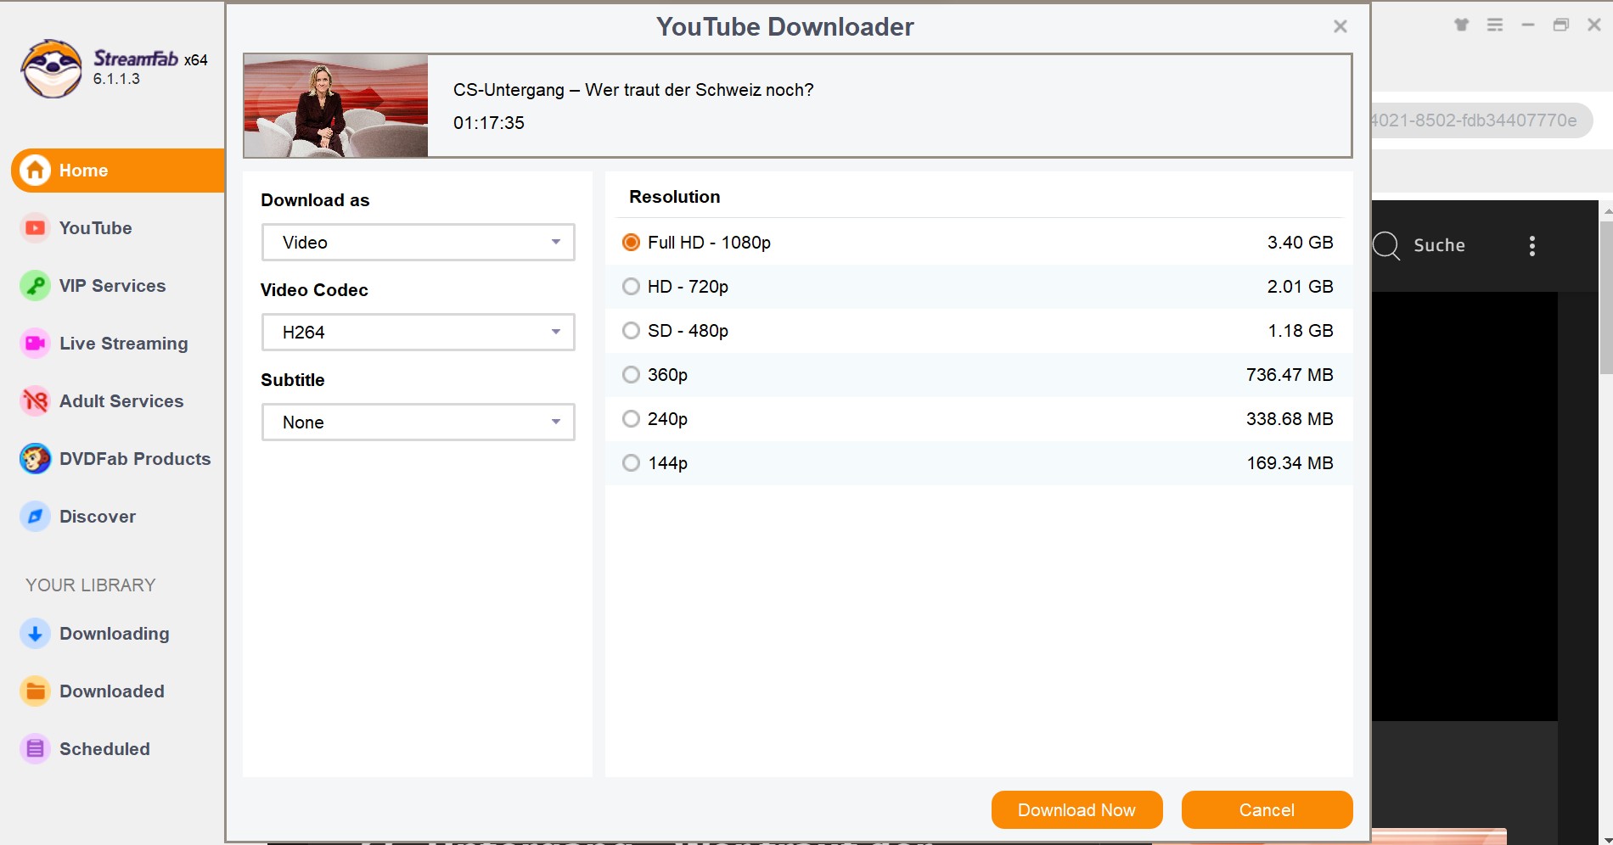Screen dimensions: 1613x845
Task: Click the Cancel button
Action: pyautogui.click(x=1267, y=810)
